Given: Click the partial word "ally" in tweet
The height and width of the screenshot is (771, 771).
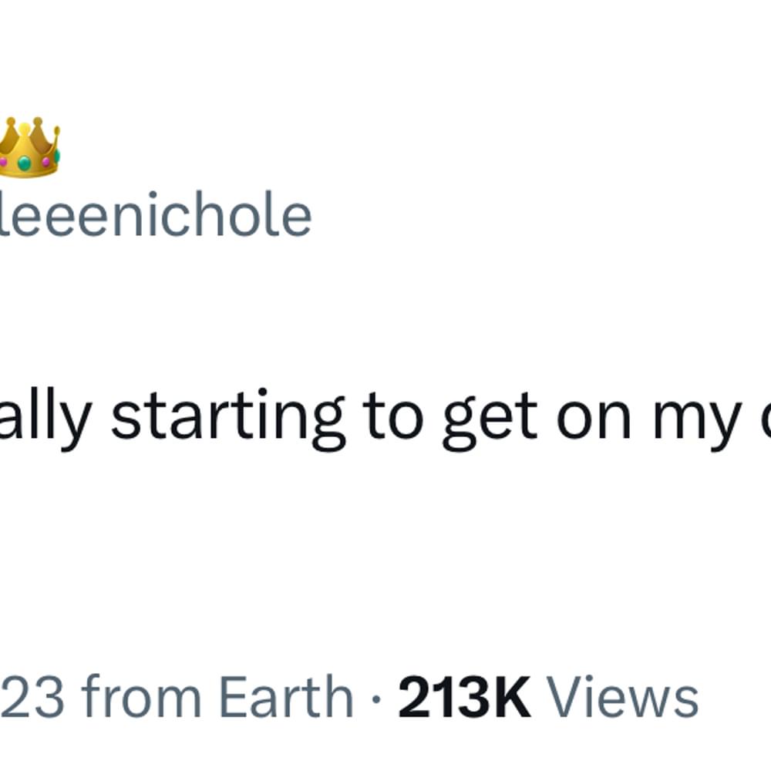Looking at the screenshot, I should pyautogui.click(x=45, y=419).
